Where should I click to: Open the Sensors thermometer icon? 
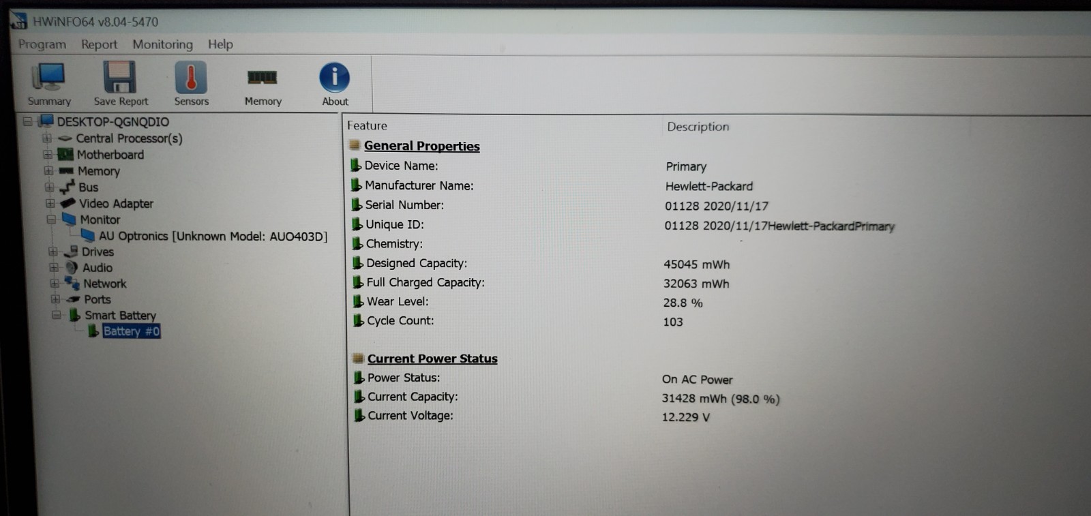pyautogui.click(x=191, y=77)
